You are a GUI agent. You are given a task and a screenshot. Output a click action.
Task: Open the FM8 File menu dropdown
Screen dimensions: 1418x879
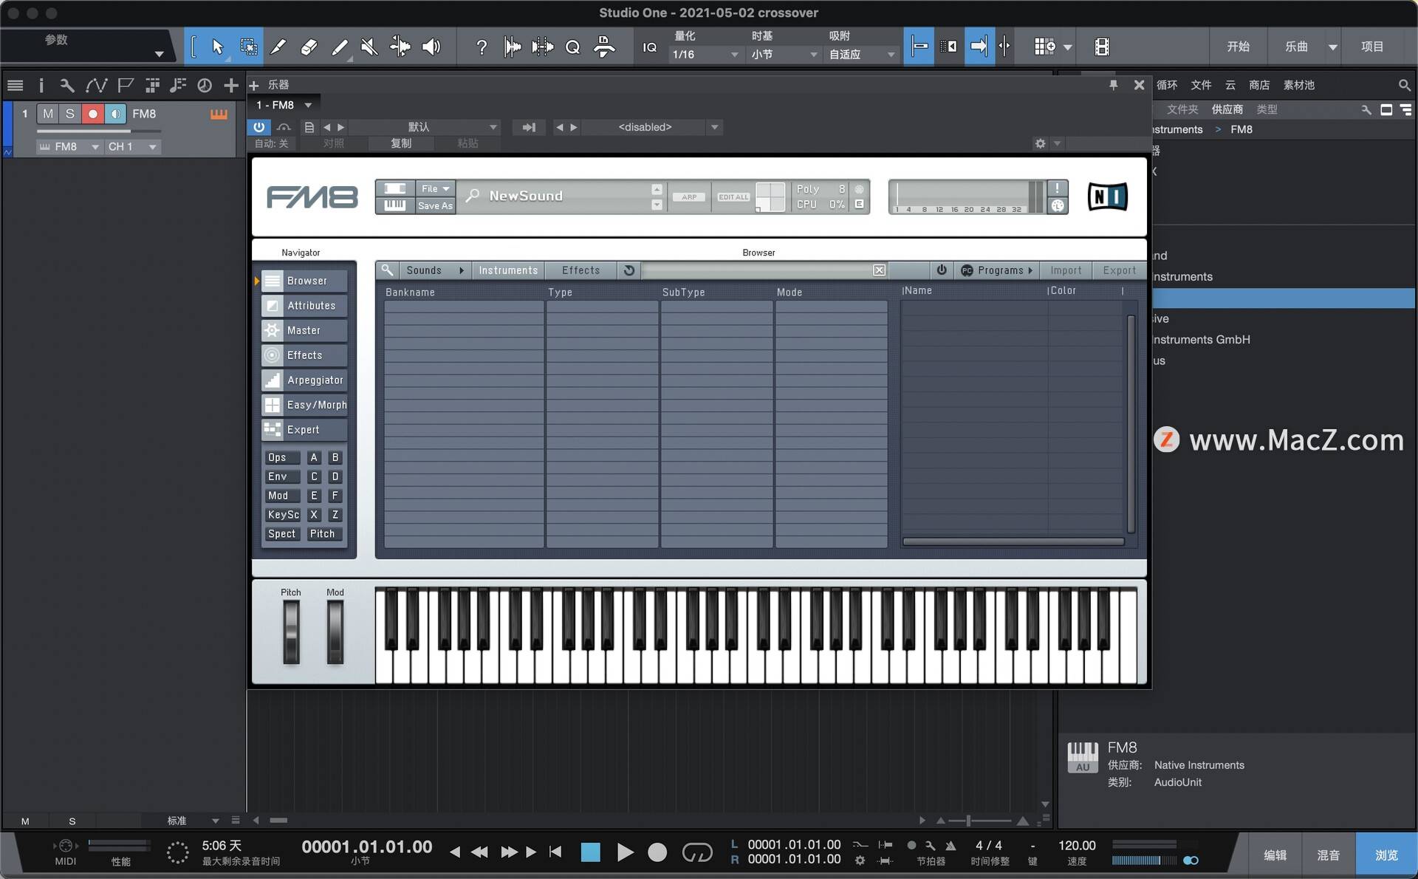point(436,188)
